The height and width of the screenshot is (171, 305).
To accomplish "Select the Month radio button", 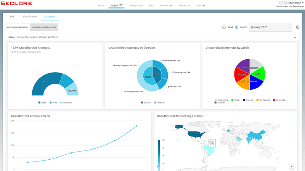I will tap(236, 27).
